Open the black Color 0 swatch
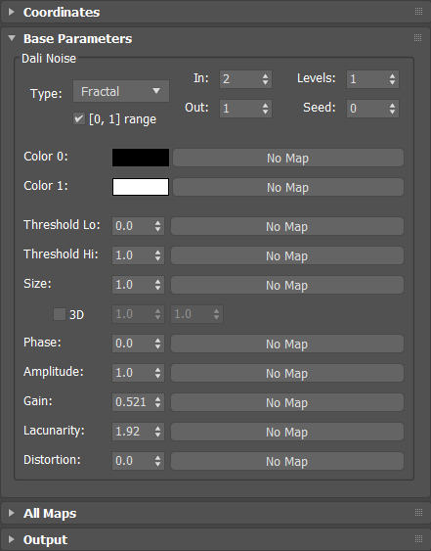 [141, 158]
